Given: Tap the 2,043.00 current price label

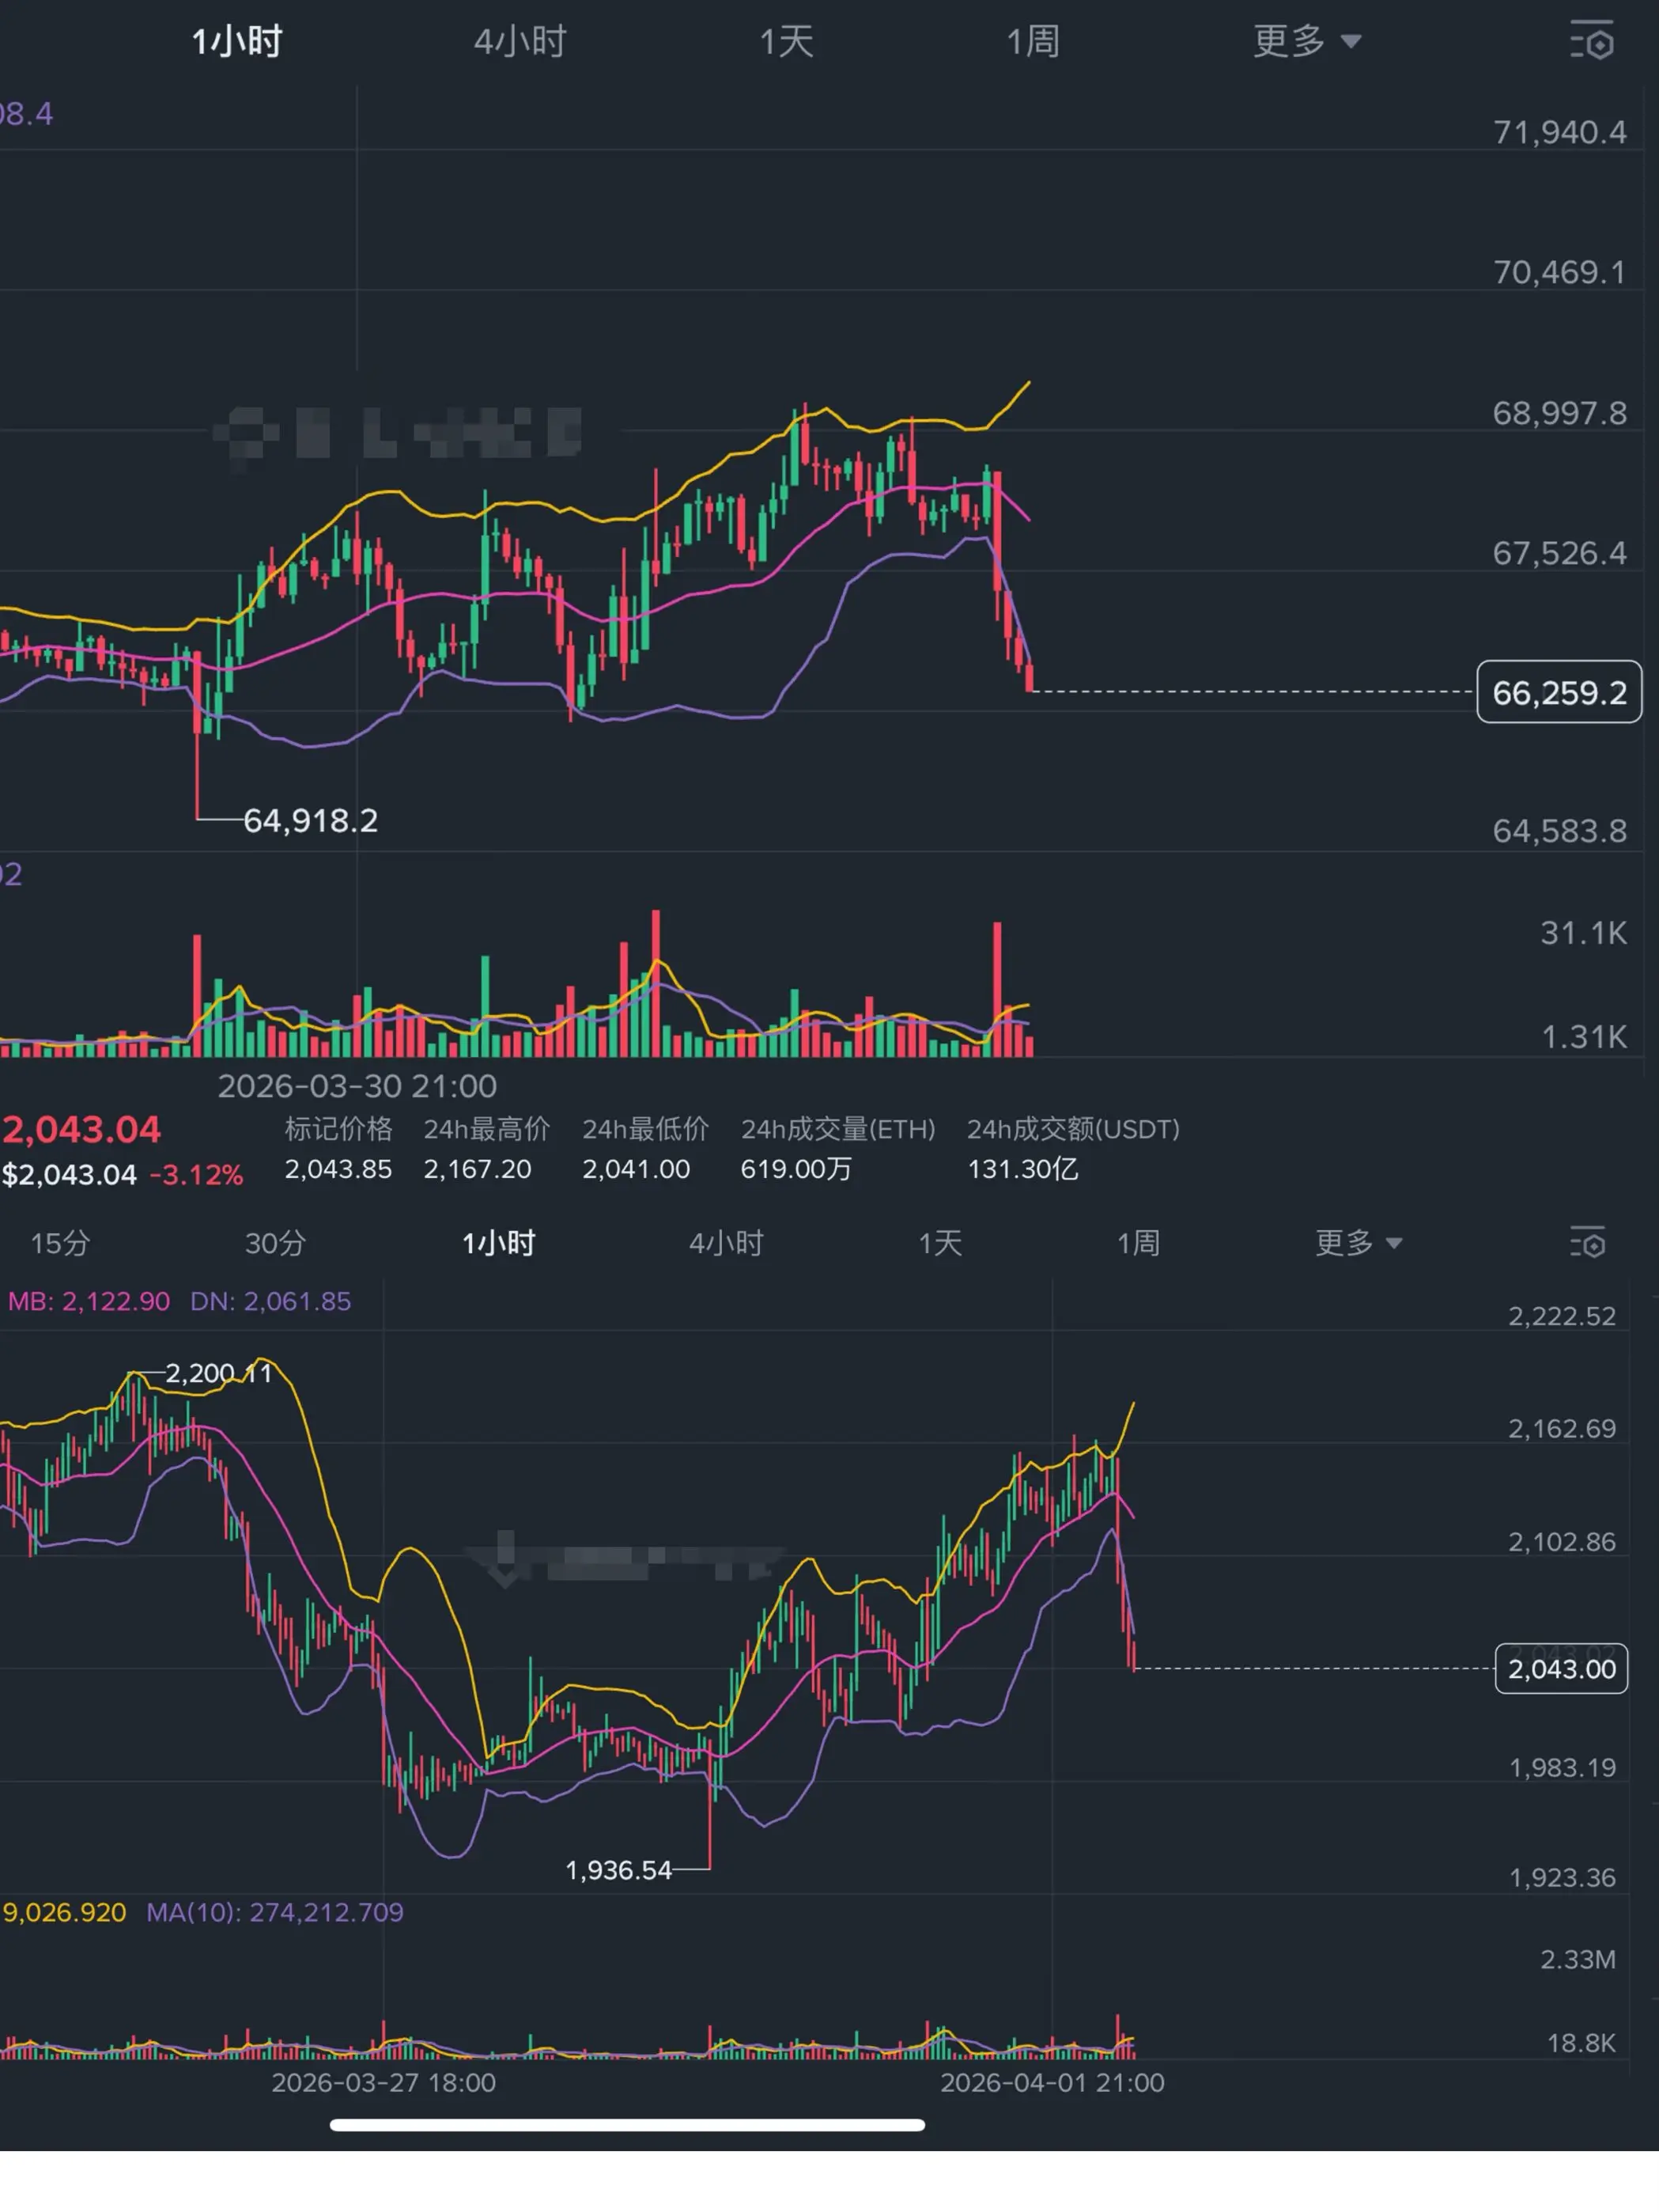Looking at the screenshot, I should (1560, 1669).
